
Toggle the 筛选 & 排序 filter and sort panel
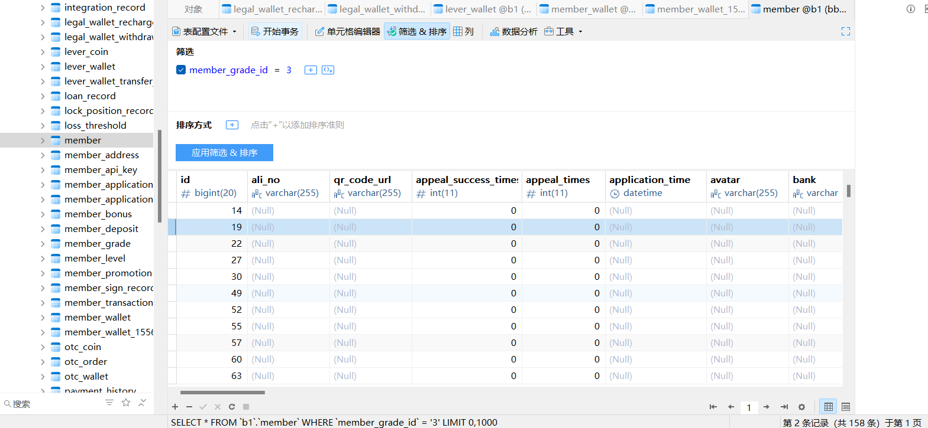click(417, 31)
